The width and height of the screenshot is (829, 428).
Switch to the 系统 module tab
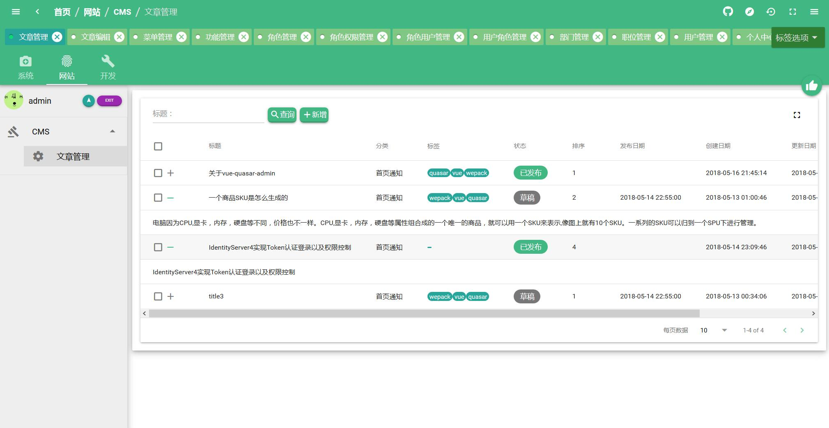click(x=25, y=68)
